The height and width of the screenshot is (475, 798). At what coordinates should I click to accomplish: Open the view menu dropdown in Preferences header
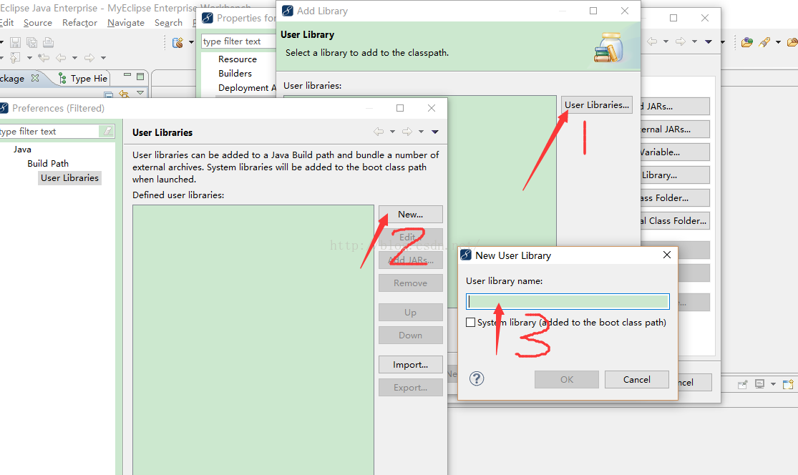coord(435,132)
